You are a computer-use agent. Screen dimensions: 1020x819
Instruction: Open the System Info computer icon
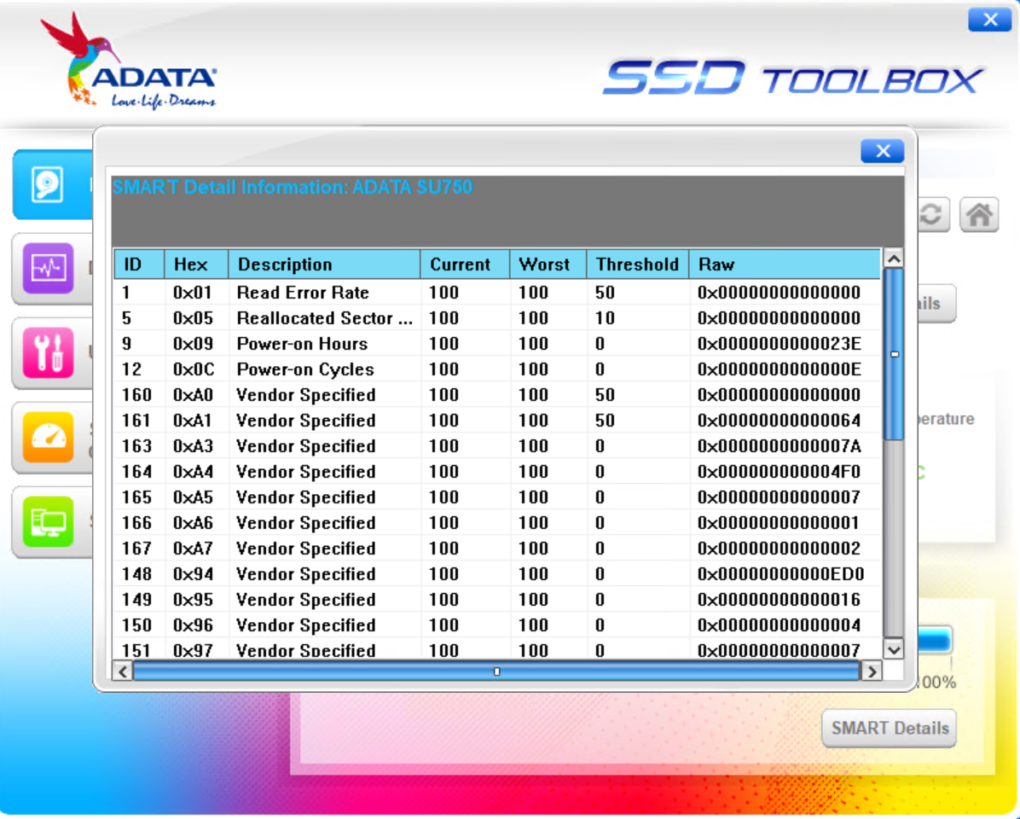coord(48,520)
